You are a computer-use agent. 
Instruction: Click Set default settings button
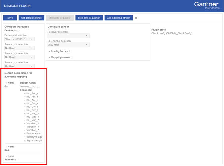point(31,18)
